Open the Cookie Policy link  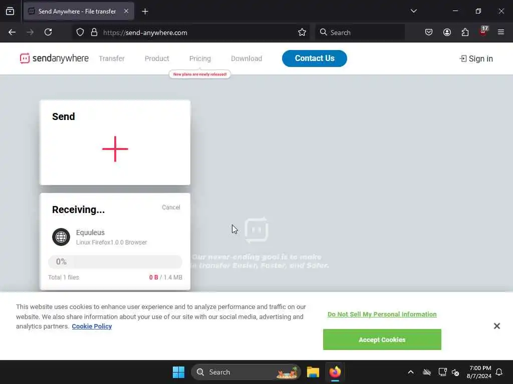(92, 326)
